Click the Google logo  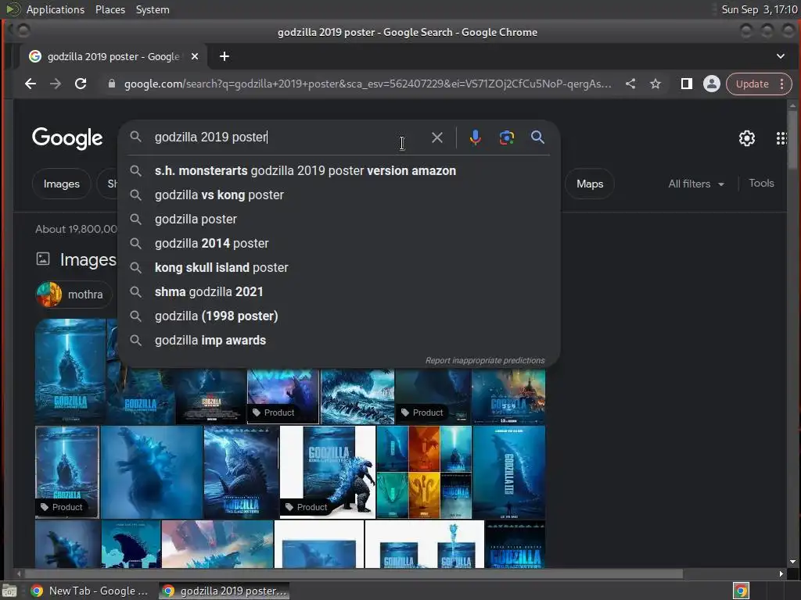67,137
